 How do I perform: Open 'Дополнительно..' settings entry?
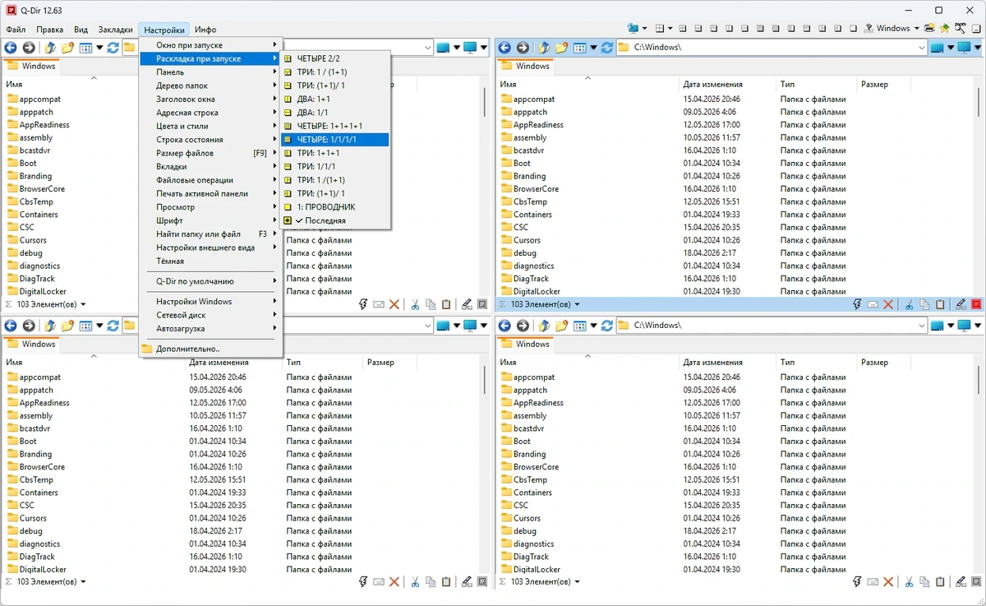tap(210, 349)
